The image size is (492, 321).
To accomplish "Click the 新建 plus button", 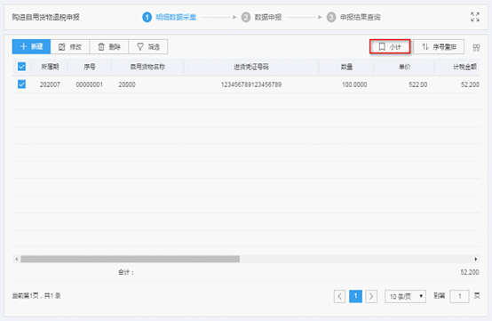I will coord(31,47).
